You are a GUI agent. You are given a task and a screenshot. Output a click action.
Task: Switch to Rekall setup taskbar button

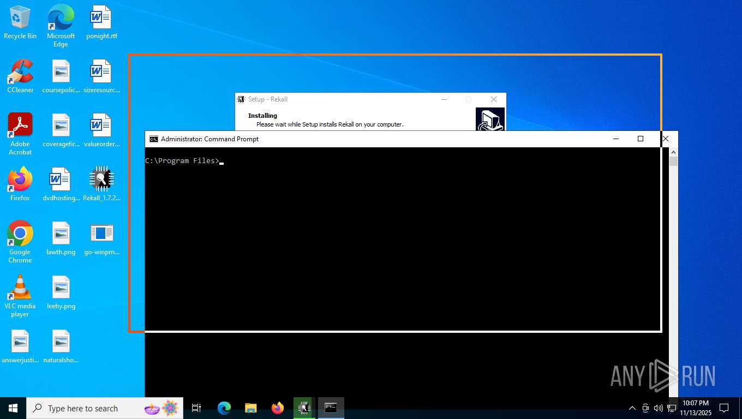point(304,408)
